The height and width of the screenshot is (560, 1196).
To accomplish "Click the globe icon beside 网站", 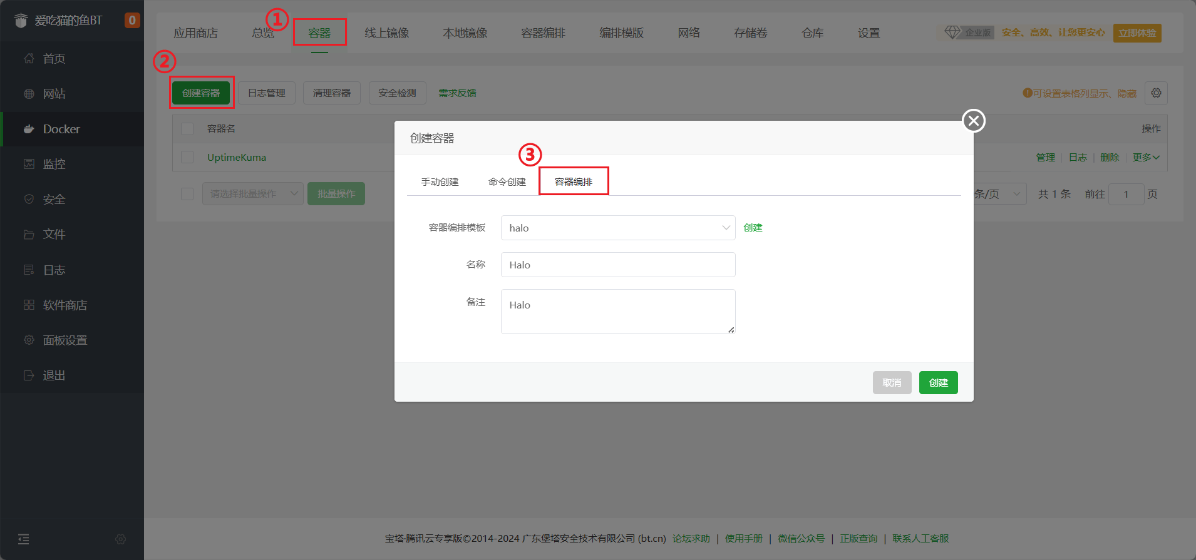I will (x=29, y=94).
